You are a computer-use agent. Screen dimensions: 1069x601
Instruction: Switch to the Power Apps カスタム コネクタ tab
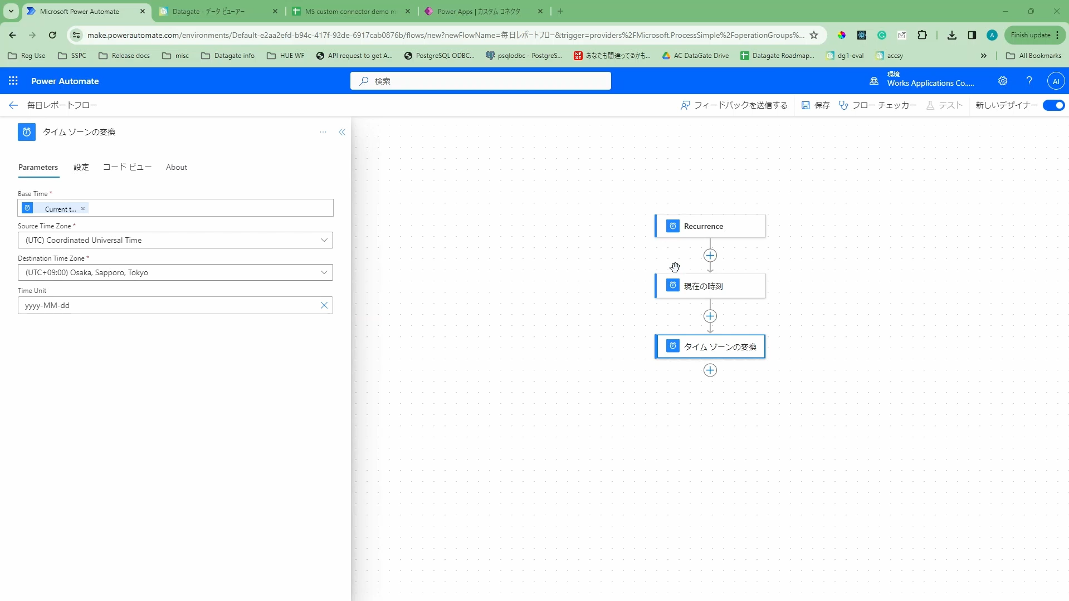[x=484, y=11]
